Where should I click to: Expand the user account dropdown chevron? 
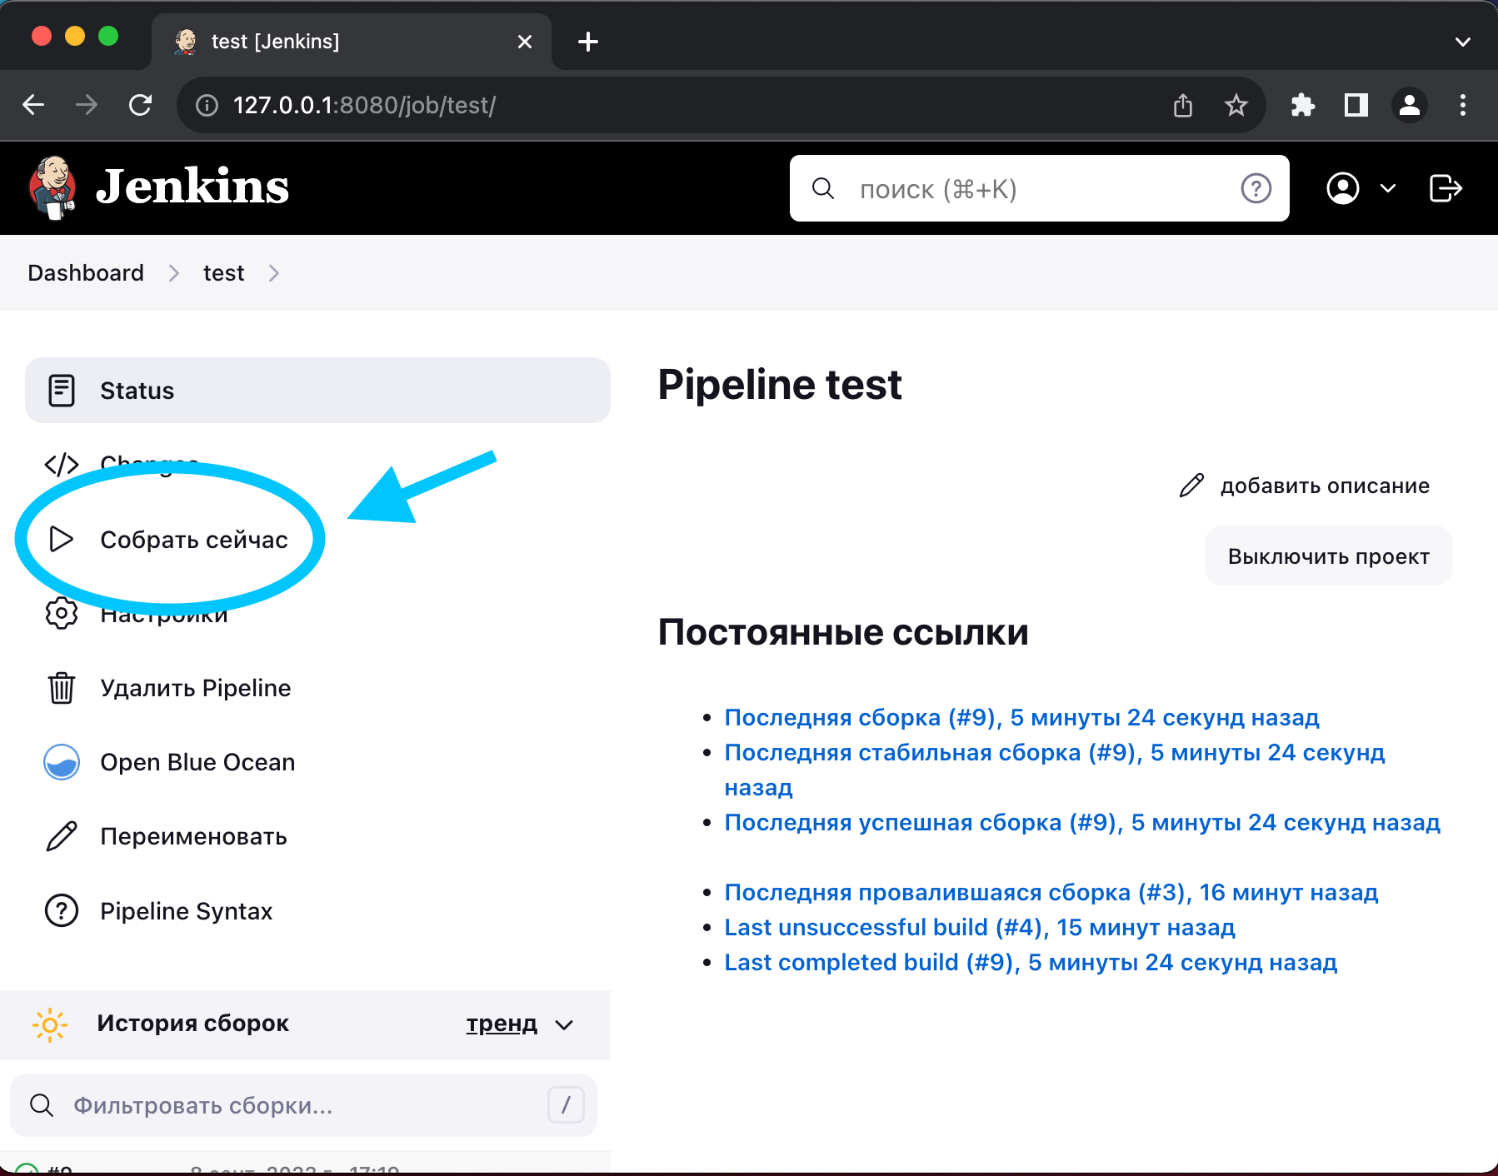pyautogui.click(x=1388, y=188)
